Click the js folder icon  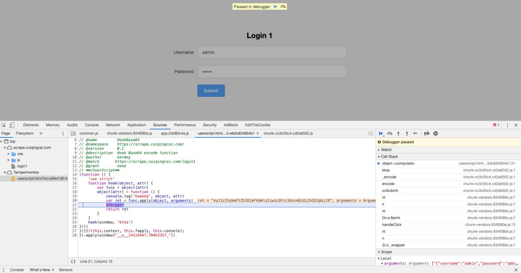tap(14, 160)
